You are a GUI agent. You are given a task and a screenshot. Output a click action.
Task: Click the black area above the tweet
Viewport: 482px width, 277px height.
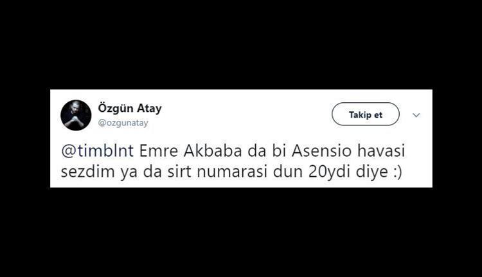241,44
